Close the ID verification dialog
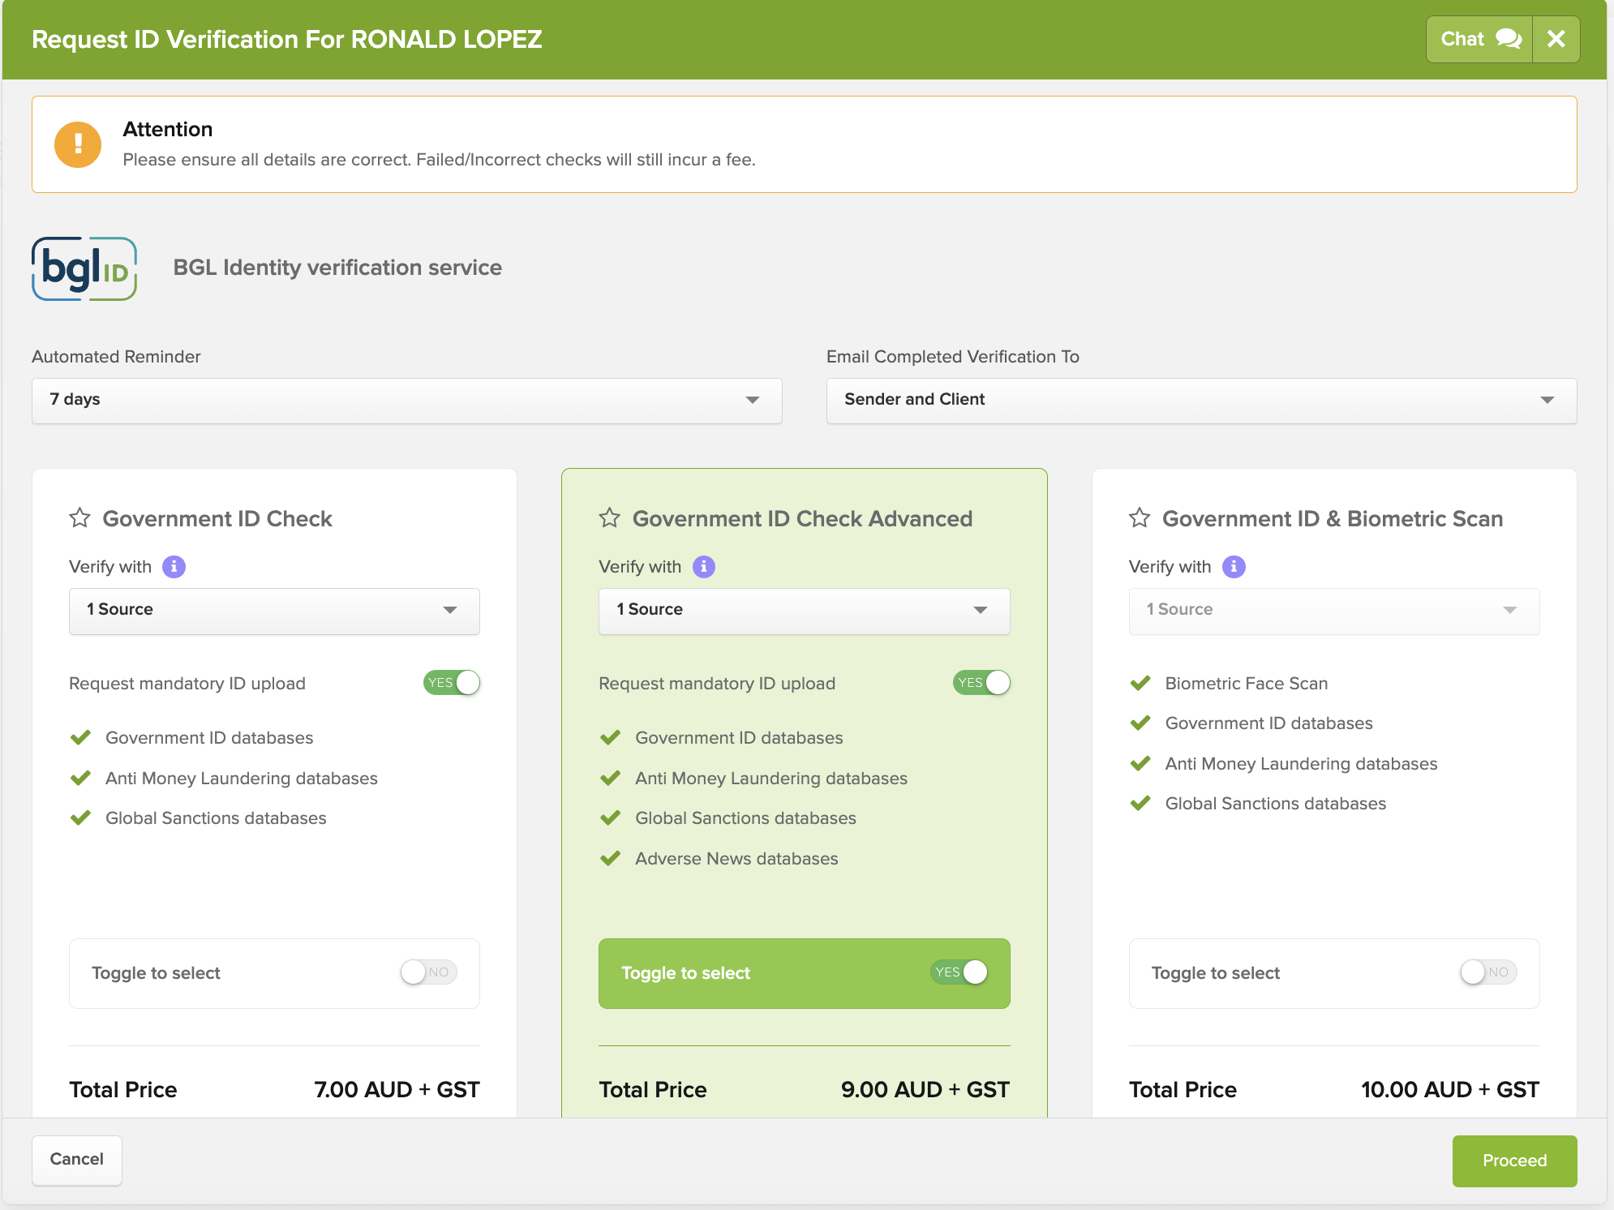The width and height of the screenshot is (1614, 1210). [1556, 39]
